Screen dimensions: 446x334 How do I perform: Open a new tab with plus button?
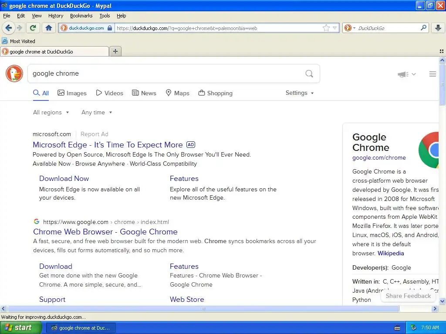(x=115, y=51)
